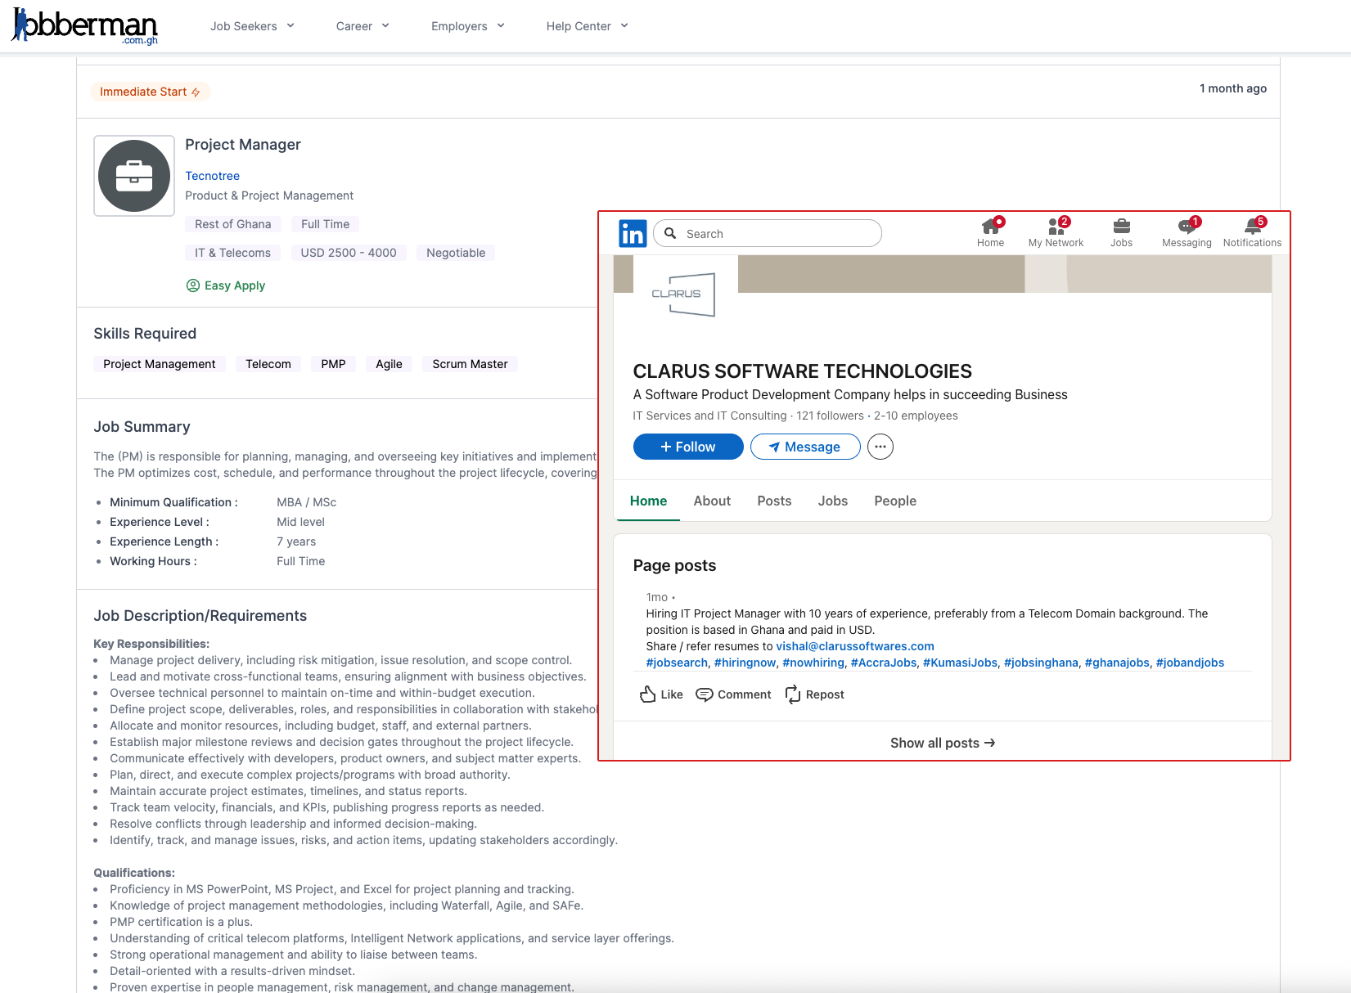Click the search magnifier icon in LinkedIn
Viewport: 1351px width, 993px height.
pos(670,234)
